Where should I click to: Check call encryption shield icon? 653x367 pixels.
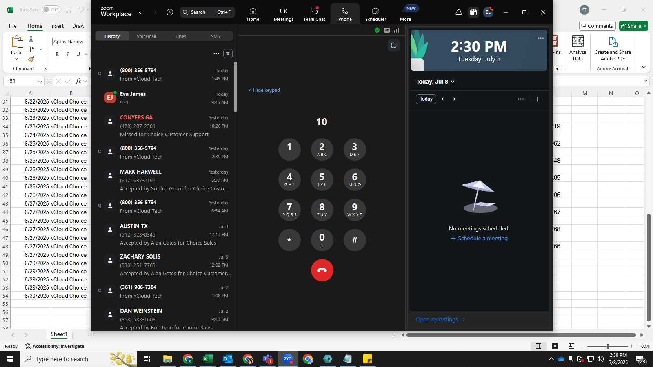[x=377, y=30]
